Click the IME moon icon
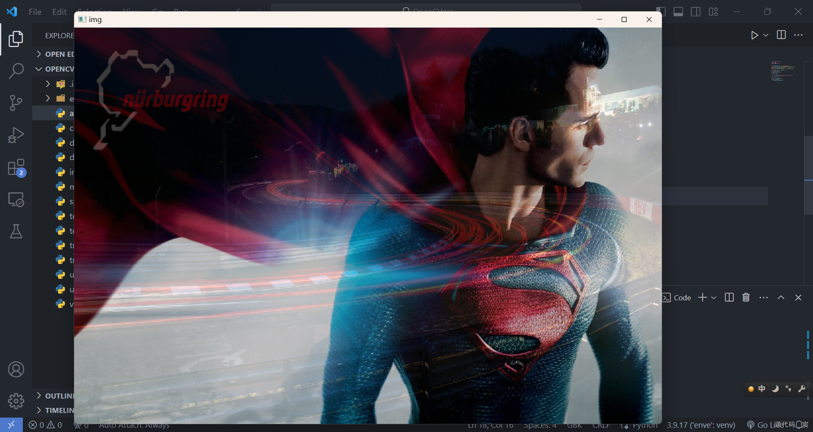The image size is (813, 432). tap(775, 389)
